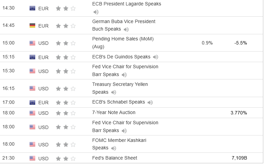Open Pending Home Sales (MoM) event
Viewport: 266px width, 166px height.
[123, 39]
